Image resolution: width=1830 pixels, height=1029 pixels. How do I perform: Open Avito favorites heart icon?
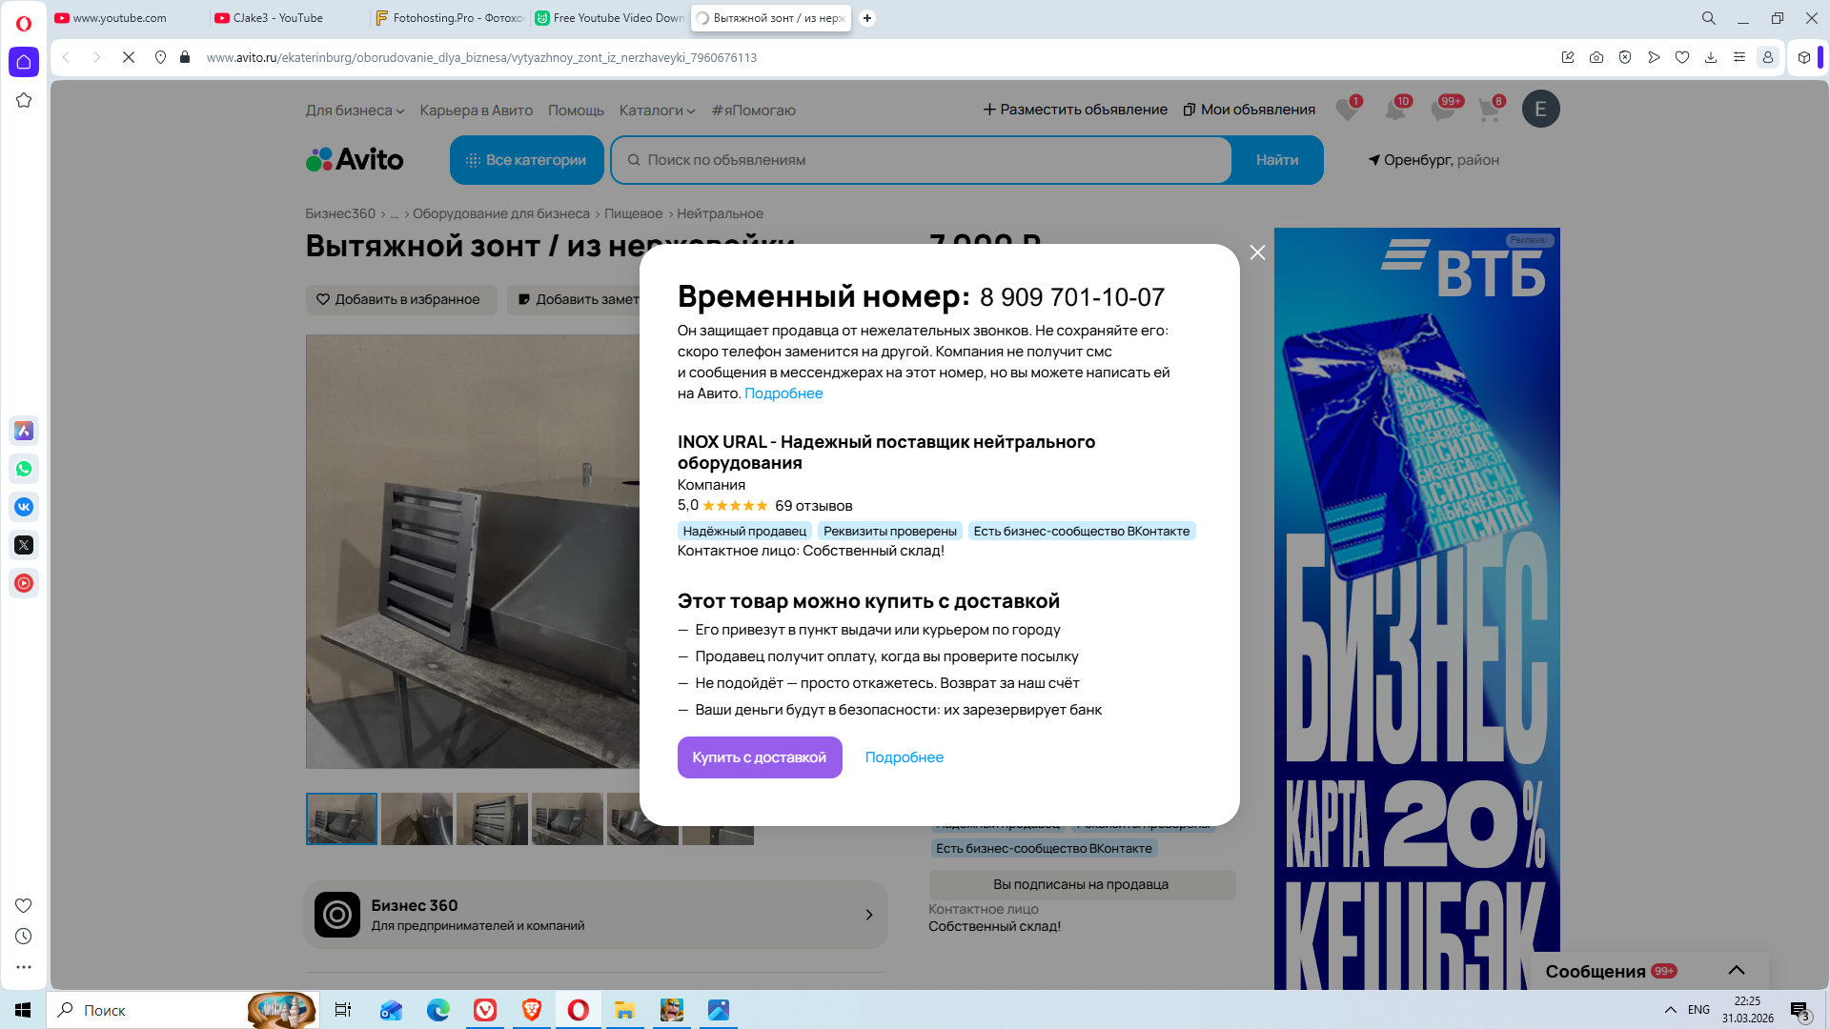pyautogui.click(x=1347, y=110)
